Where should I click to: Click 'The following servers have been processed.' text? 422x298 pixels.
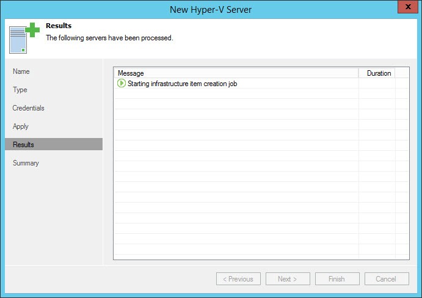click(x=109, y=38)
